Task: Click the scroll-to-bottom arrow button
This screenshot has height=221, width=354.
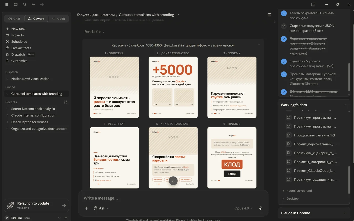Action: point(173,181)
